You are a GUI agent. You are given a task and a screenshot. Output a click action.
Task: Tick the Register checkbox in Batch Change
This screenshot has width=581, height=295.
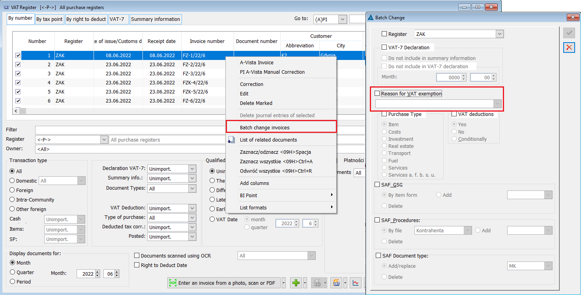[x=384, y=34]
